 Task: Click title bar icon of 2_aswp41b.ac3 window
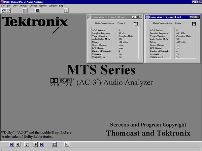pos(89,17)
